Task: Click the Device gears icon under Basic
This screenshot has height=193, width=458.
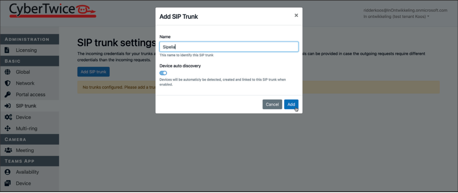Action: tap(8, 117)
